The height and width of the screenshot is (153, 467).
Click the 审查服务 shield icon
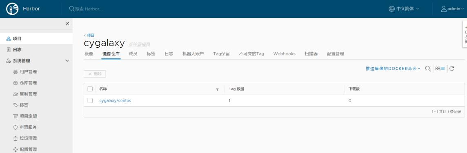coord(16,127)
